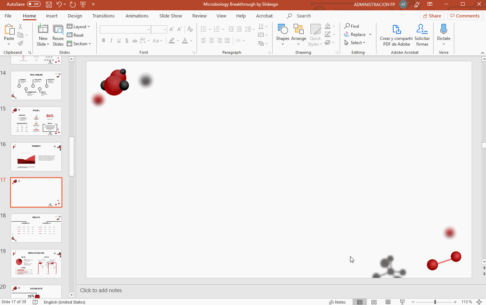This screenshot has width=486, height=305.
Task: Toggle the AutoSave switch
Action: [x=34, y=4]
